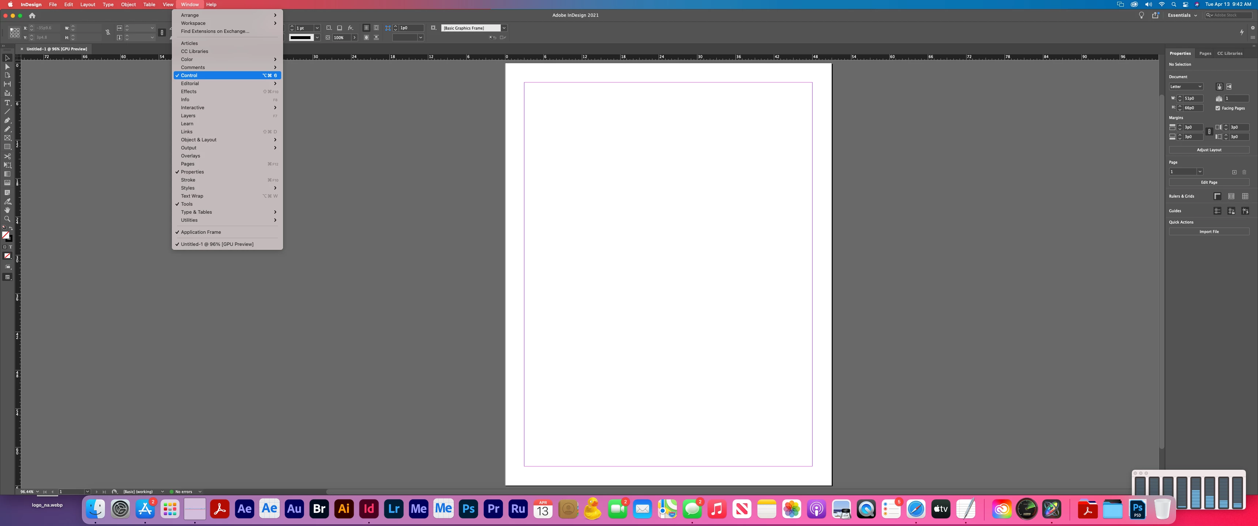Screen dimensions: 1258x526
Task: Click the stroke color swatch in control bar
Action: pos(300,38)
